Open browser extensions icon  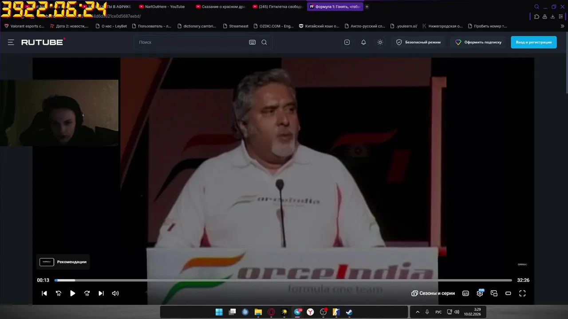[x=536, y=16]
